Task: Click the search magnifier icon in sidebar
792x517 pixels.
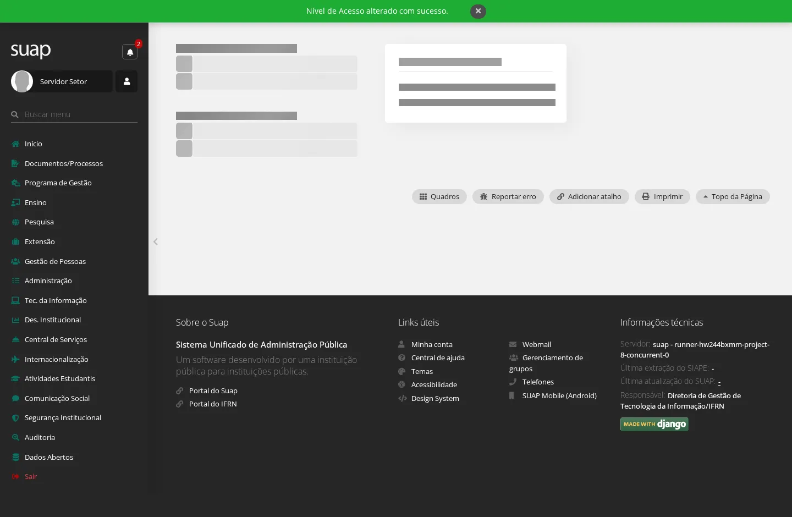Action: pyautogui.click(x=15, y=114)
